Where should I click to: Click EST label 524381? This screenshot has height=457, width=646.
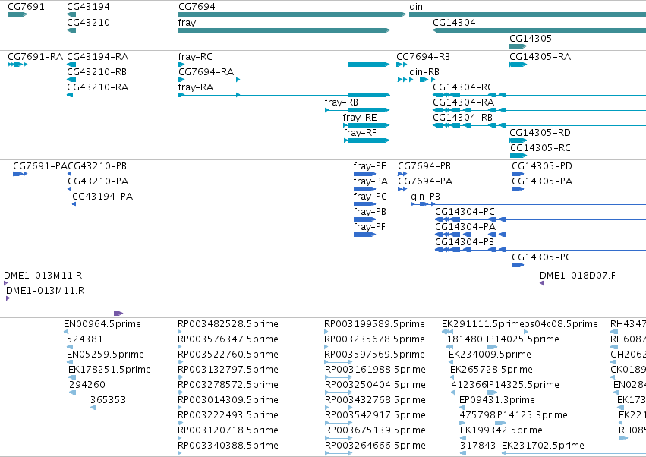85,339
